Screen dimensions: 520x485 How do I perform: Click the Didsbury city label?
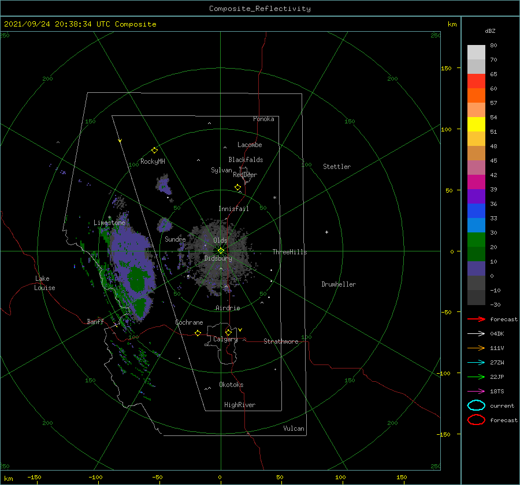click(218, 258)
